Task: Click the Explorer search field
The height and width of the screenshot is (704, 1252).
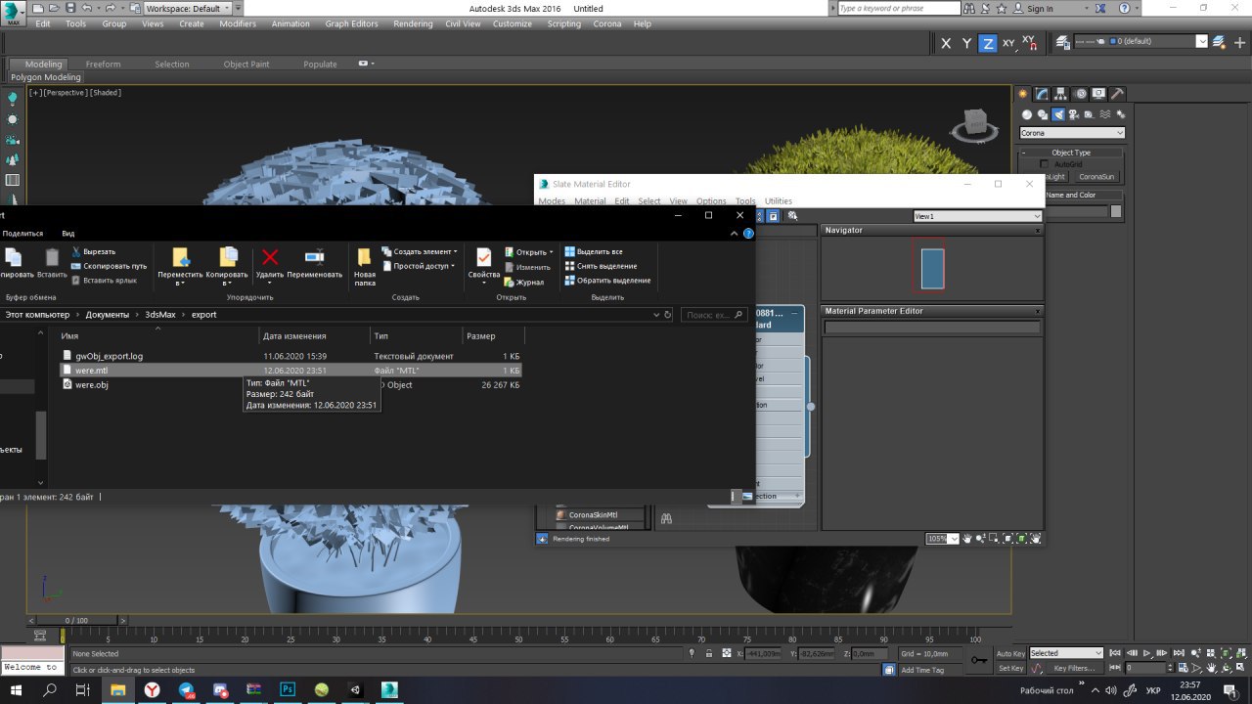Action: [713, 315]
